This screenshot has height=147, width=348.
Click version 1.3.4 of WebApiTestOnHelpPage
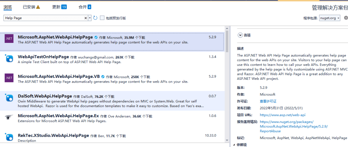[x=212, y=57]
